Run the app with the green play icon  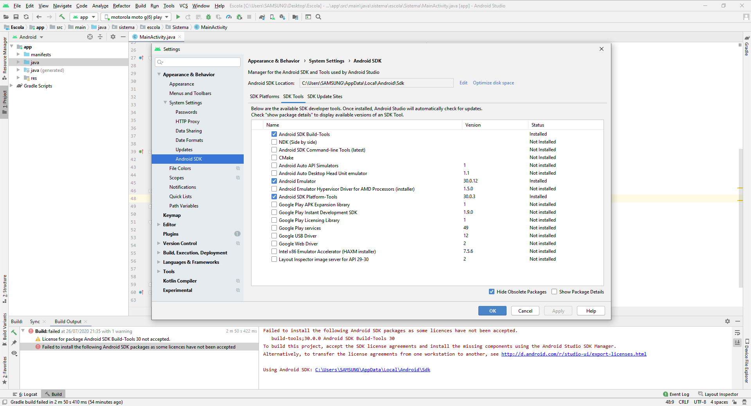[178, 17]
